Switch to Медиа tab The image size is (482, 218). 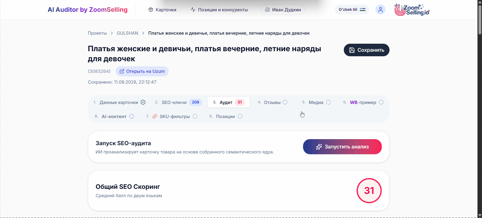click(316, 102)
